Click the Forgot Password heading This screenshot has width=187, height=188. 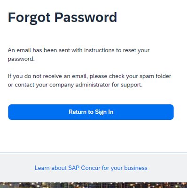pos(62,18)
